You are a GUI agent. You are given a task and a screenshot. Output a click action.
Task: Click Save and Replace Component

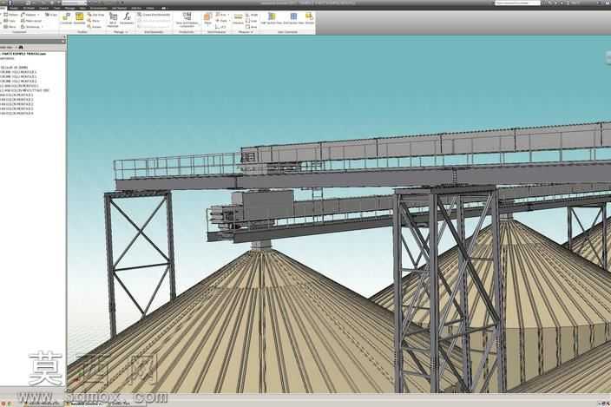[187, 19]
